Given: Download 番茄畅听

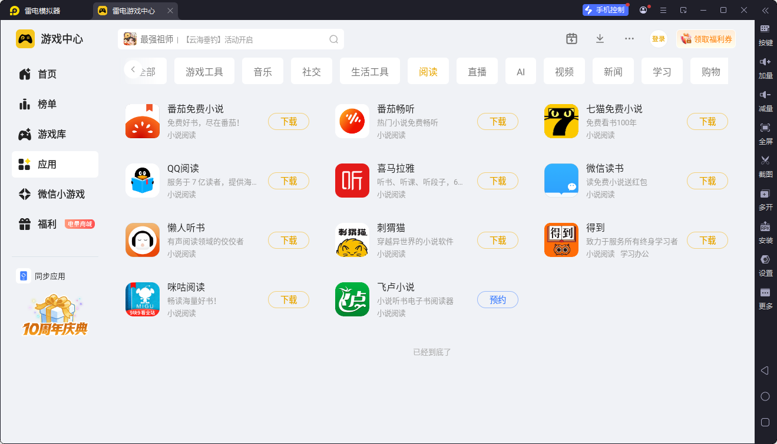Looking at the screenshot, I should coord(498,122).
